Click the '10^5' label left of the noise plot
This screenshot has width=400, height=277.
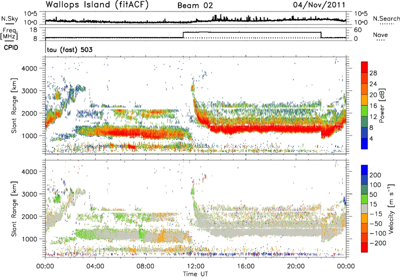(30, 13)
